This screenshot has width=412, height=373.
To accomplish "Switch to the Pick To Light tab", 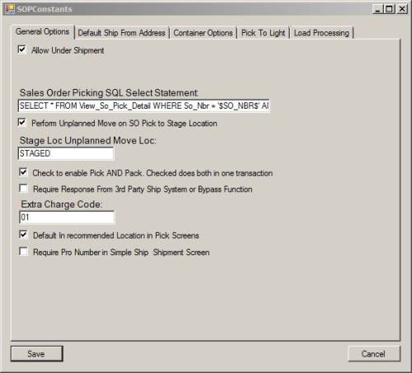I will (263, 33).
